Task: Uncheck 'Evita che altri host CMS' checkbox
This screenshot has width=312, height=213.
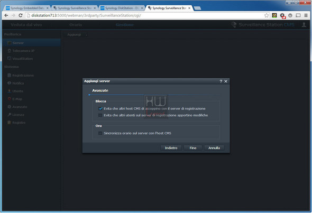Action: coord(100,108)
